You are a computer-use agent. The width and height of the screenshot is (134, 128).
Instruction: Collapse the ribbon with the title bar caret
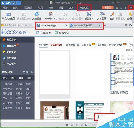tap(113, 3)
